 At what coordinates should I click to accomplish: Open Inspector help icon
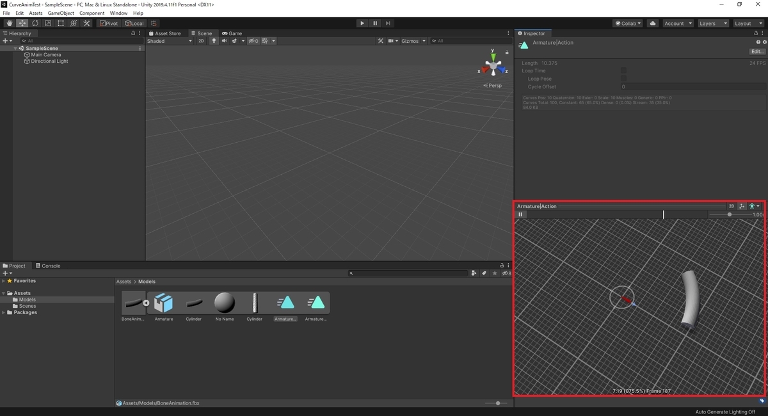click(759, 42)
